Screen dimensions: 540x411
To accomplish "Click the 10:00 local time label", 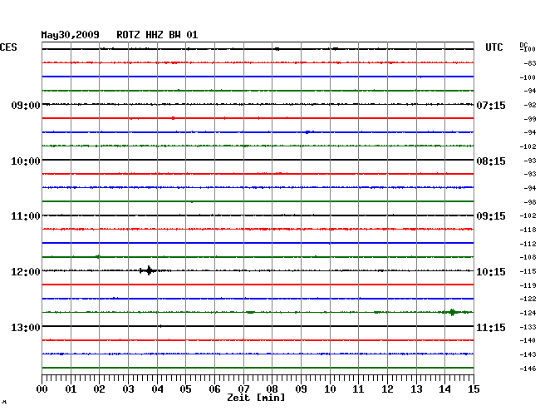I will coord(26,161).
